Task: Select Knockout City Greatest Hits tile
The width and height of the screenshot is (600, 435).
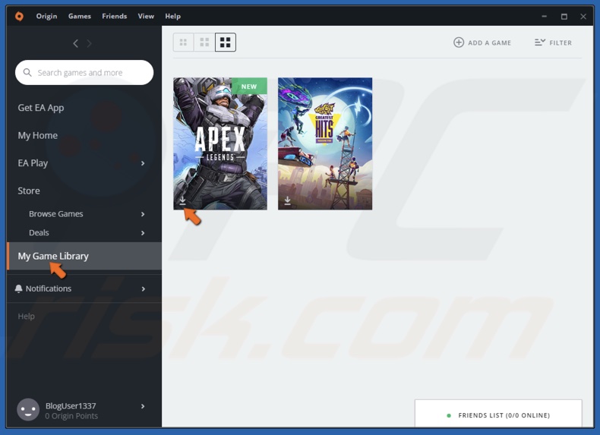Action: pos(325,143)
